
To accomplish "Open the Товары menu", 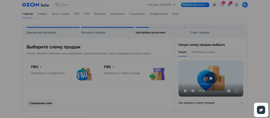I will click(x=42, y=14).
